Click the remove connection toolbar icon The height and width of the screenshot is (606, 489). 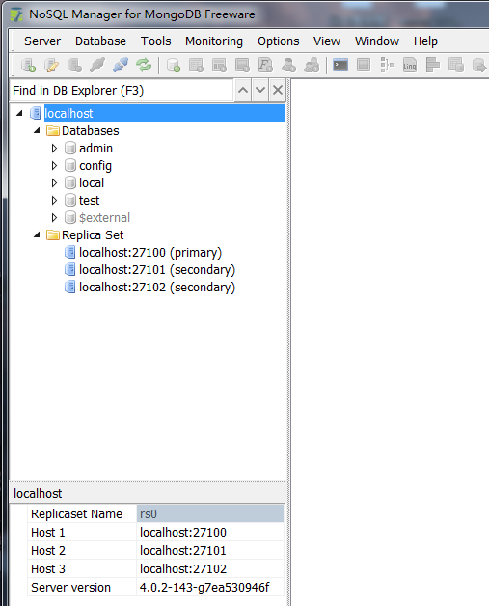click(x=74, y=65)
